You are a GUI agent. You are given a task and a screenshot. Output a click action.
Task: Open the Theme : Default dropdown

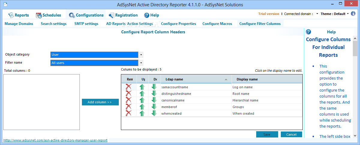335,14
